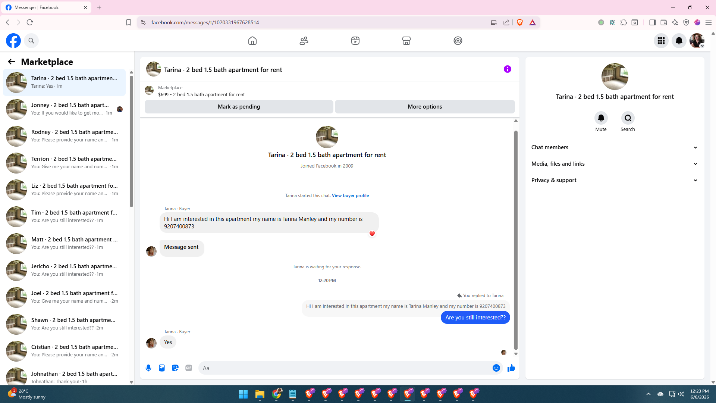The width and height of the screenshot is (716, 403).
Task: Open Brave Leo AI sparkle icon
Action: (x=675, y=22)
